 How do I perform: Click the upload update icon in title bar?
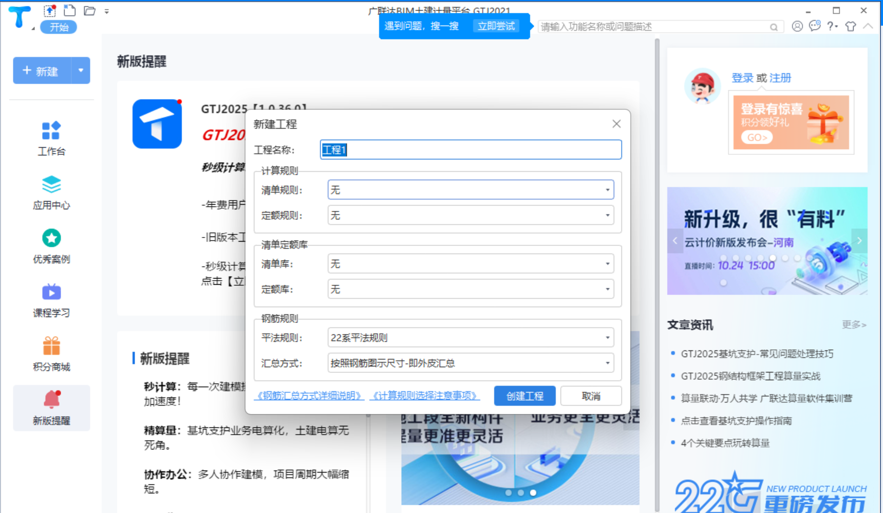point(50,10)
